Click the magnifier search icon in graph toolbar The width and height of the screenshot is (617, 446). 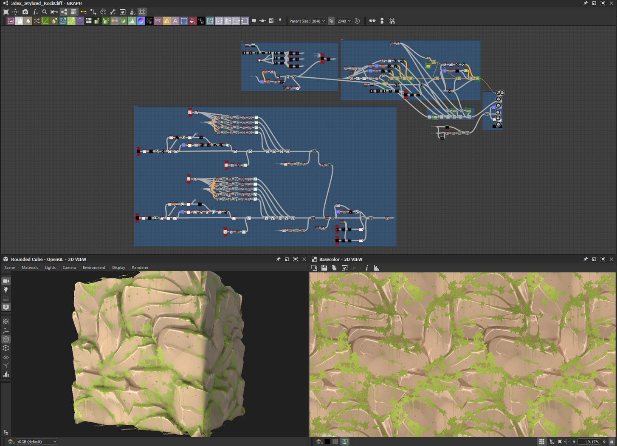45,12
